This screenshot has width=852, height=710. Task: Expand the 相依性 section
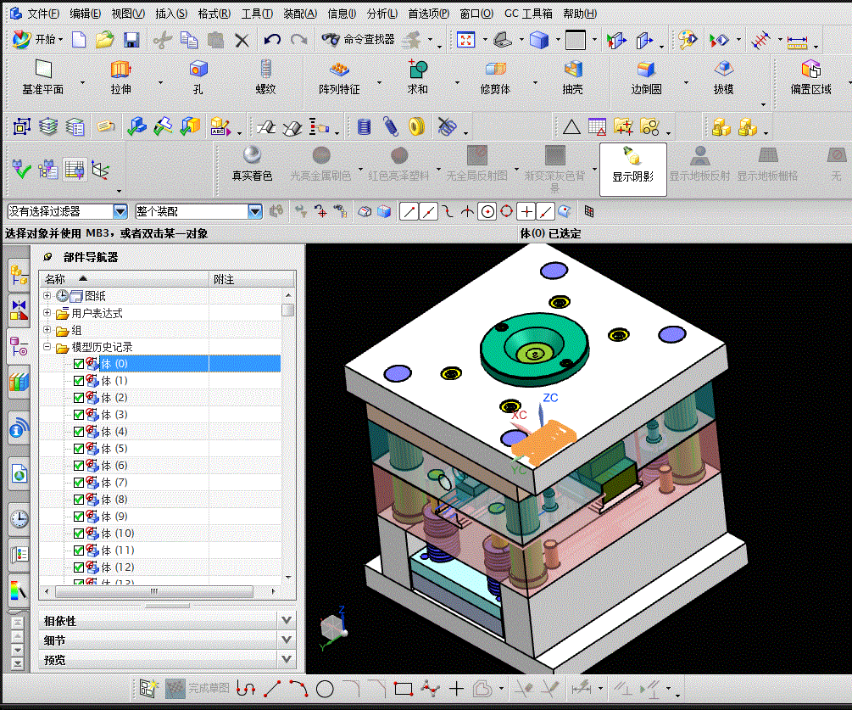tap(167, 620)
